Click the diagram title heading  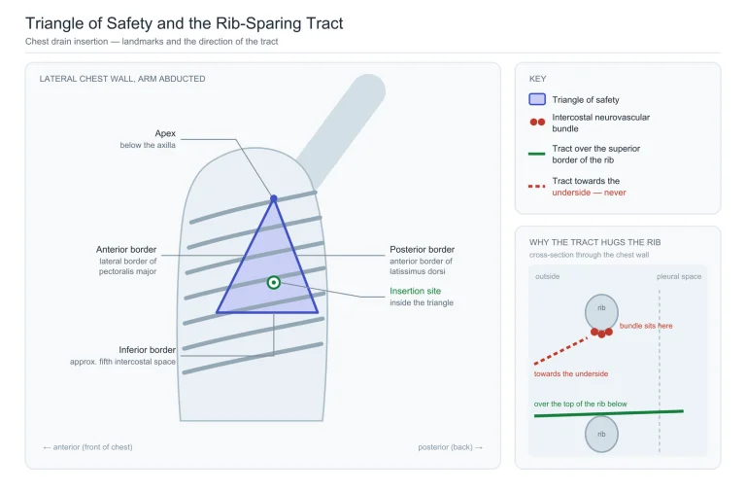[x=185, y=23]
